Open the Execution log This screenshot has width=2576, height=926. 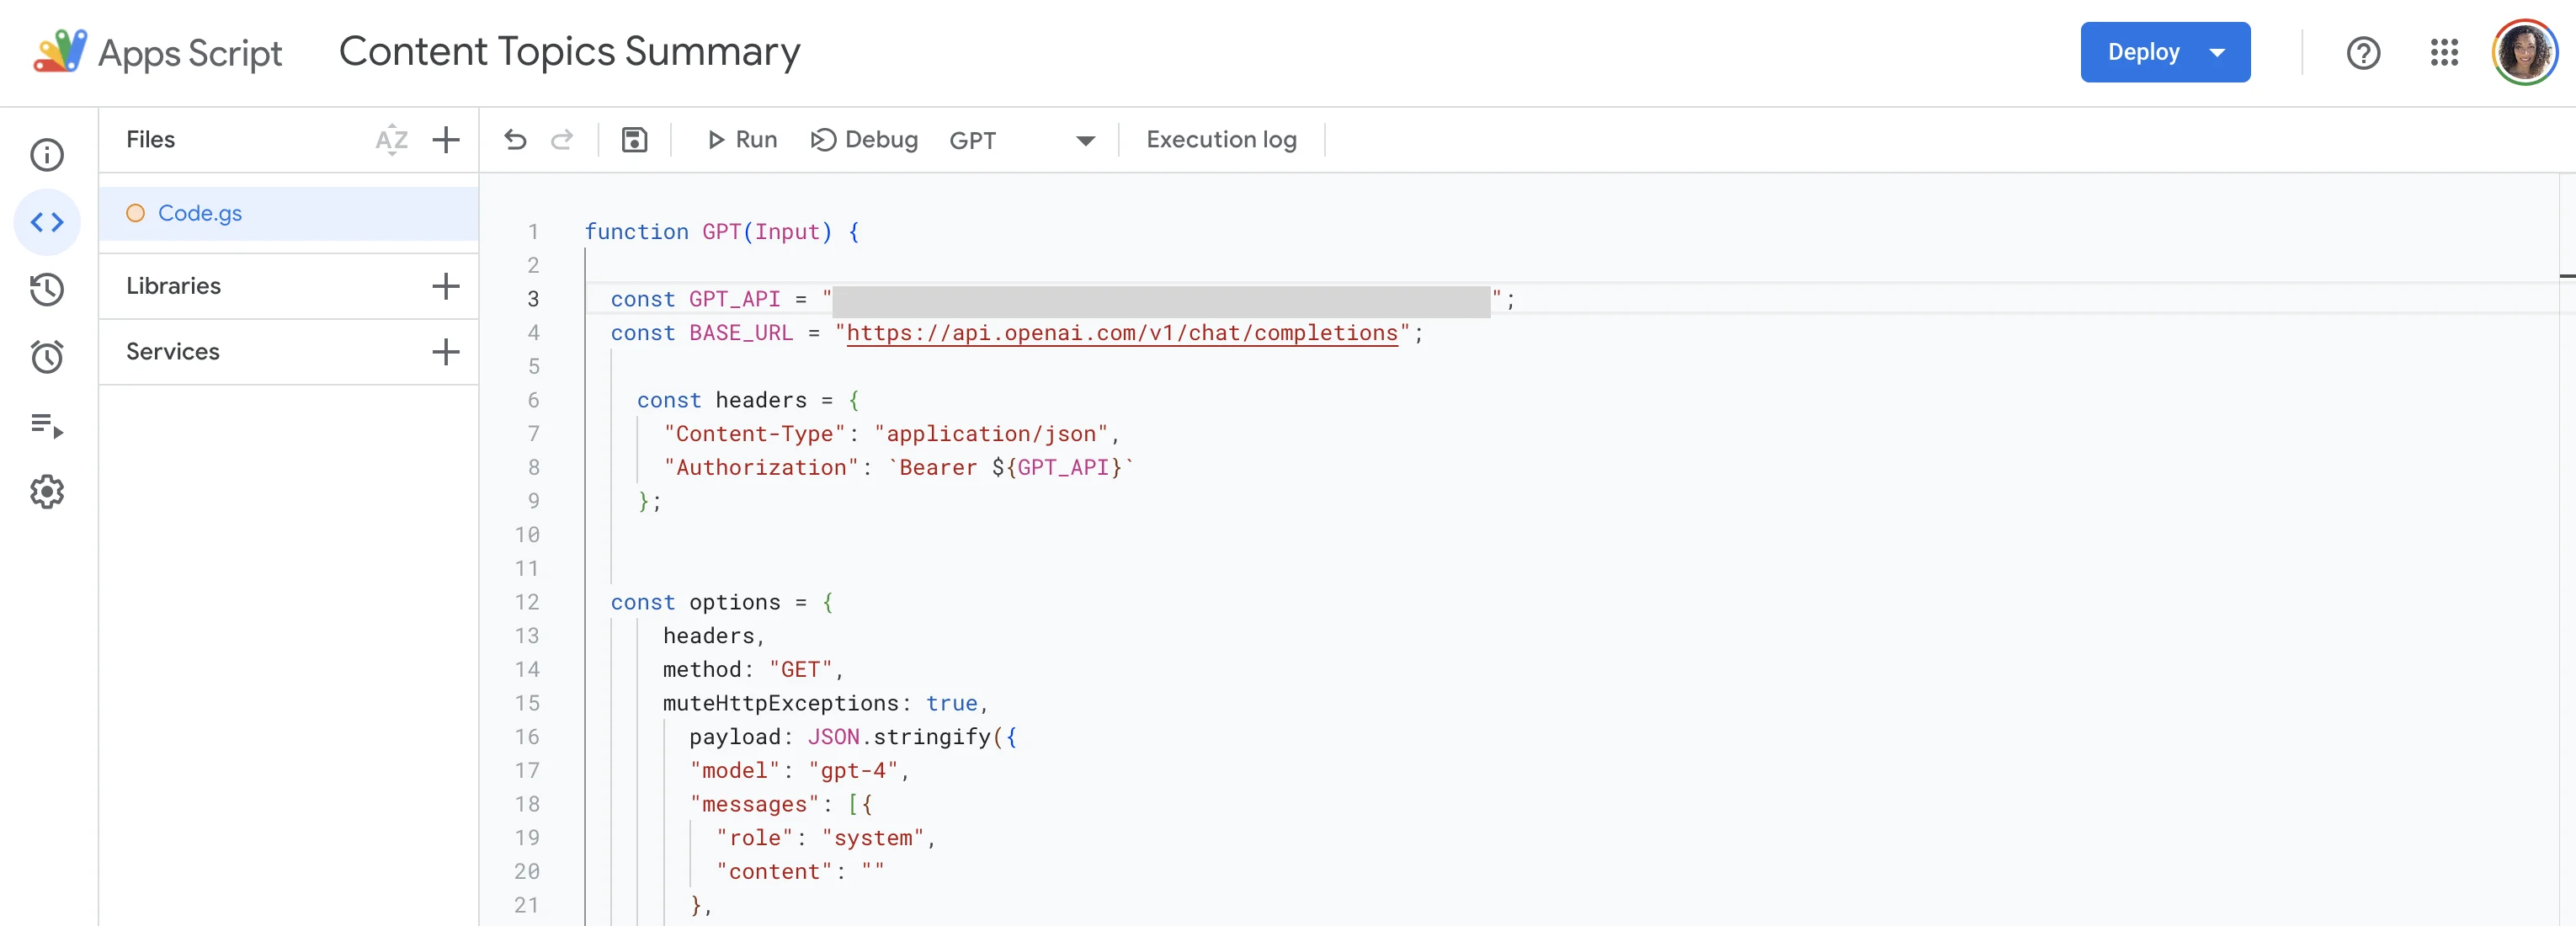pyautogui.click(x=1221, y=140)
